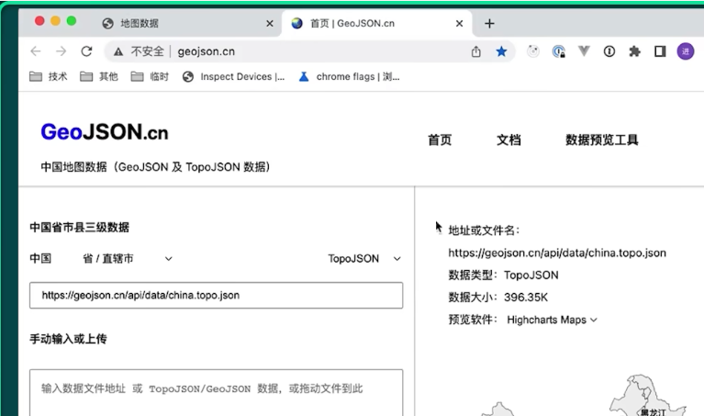Screen dimensions: 704x416
Task: Open the TopoJSON format dropdown
Action: (364, 259)
